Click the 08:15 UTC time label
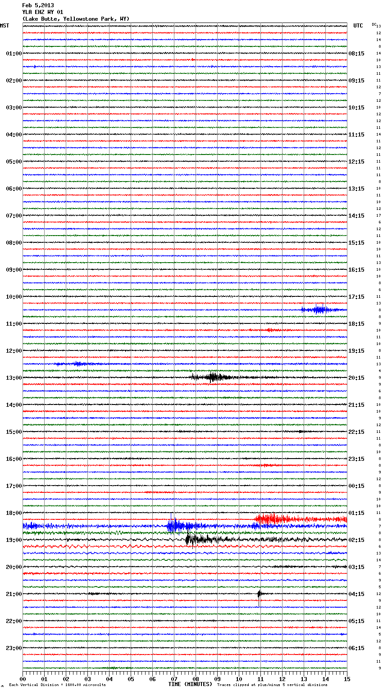 [356, 54]
